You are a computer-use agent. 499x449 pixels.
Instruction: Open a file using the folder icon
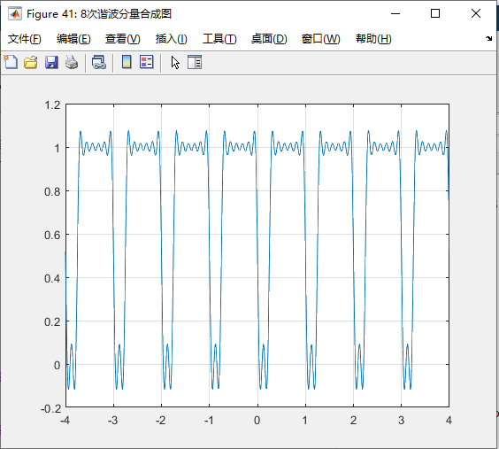[31, 62]
